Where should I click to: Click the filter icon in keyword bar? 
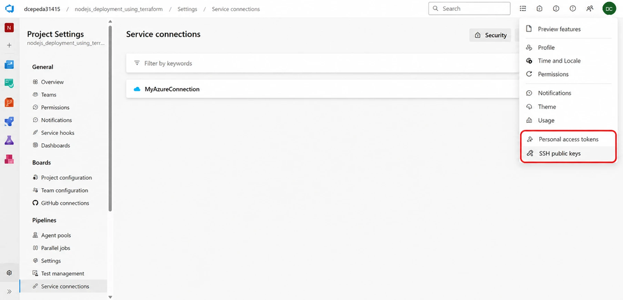pos(137,63)
